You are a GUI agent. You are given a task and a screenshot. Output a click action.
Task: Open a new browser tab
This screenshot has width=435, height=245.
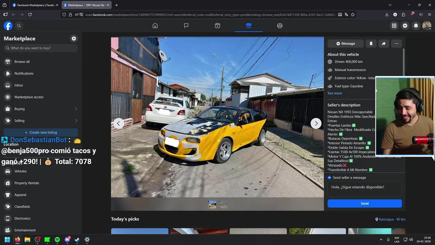pyautogui.click(x=117, y=5)
